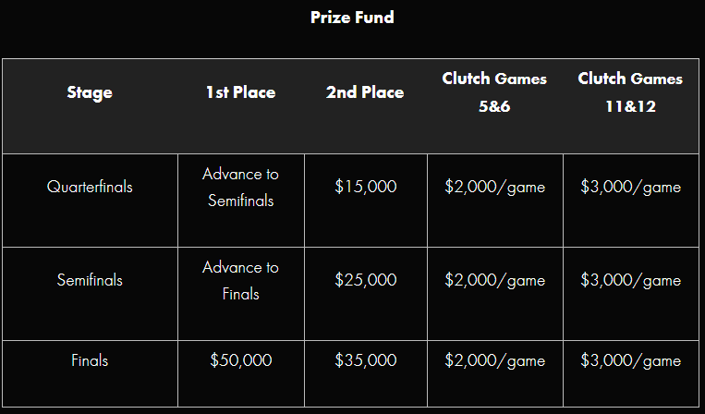Screen dimensions: 705x414
Task: Click the 1st Place column header
Action: click(240, 92)
